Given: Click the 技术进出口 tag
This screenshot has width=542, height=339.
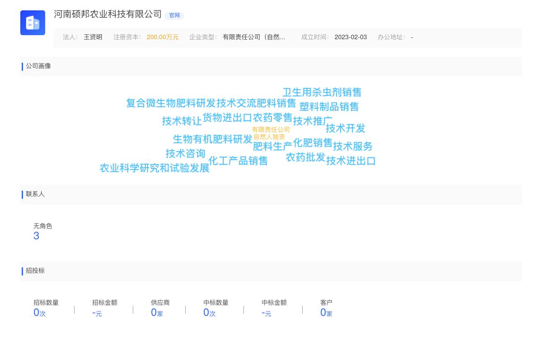Looking at the screenshot, I should click(x=351, y=161).
